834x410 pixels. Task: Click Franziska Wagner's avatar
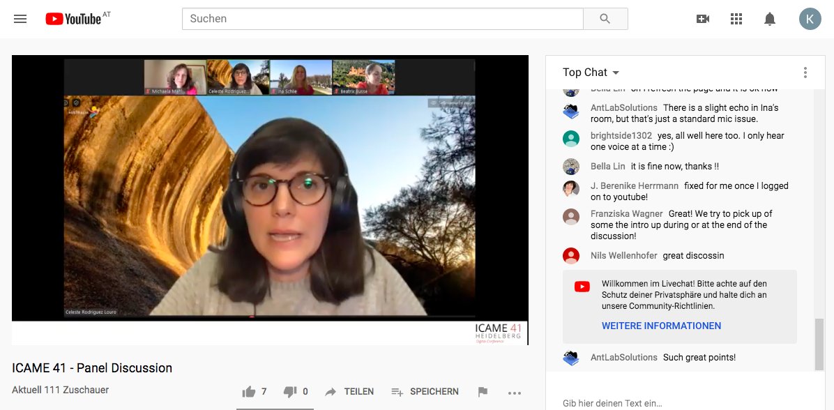click(x=570, y=216)
